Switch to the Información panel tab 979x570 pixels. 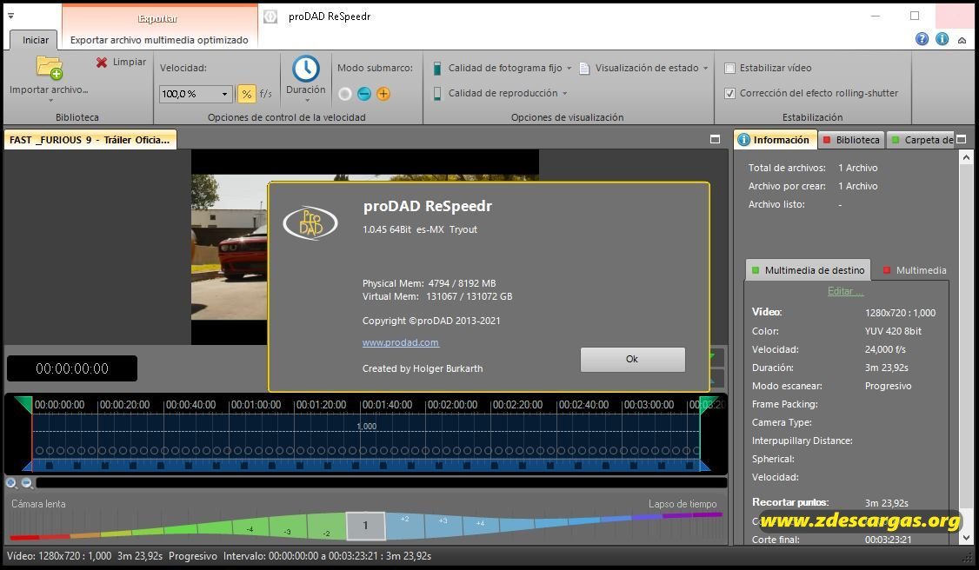[x=775, y=140]
